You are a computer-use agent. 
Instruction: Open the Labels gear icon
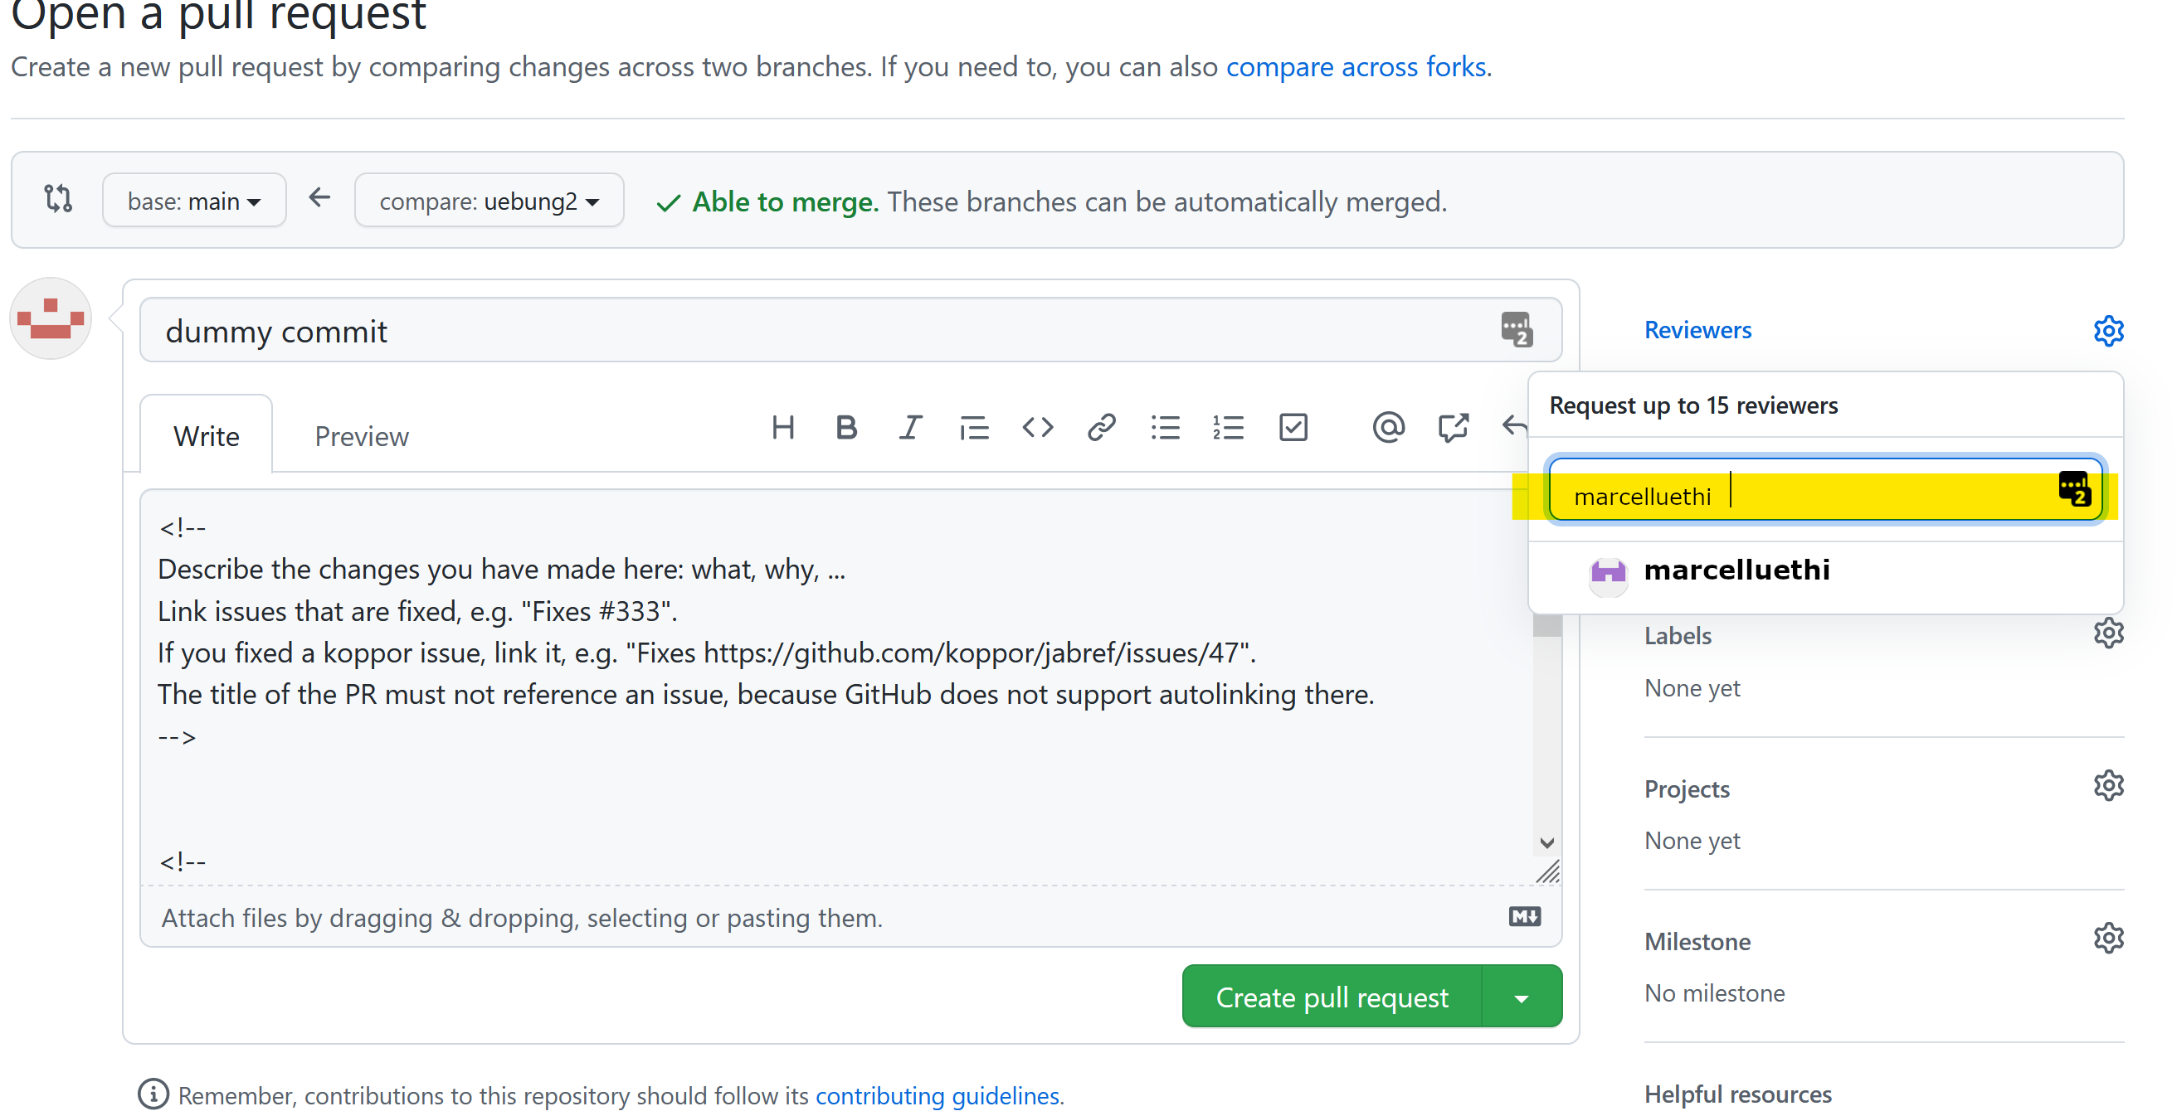point(2108,633)
